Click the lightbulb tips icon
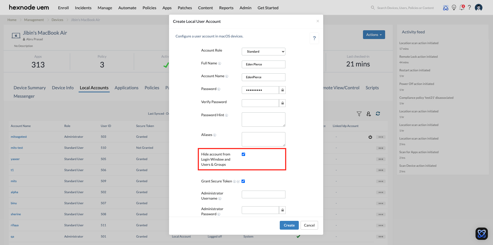Viewport: 493px width, 245px height. pyautogui.click(x=454, y=8)
